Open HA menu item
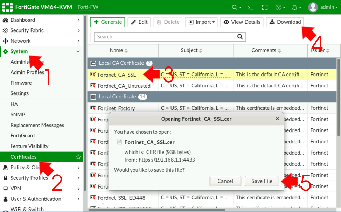 point(14,104)
